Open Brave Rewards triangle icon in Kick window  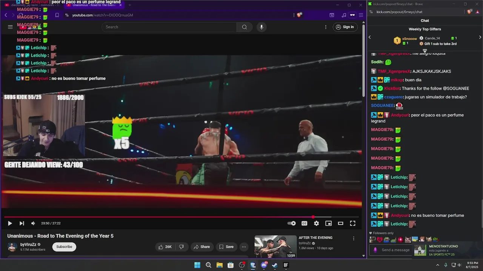pos(477,12)
